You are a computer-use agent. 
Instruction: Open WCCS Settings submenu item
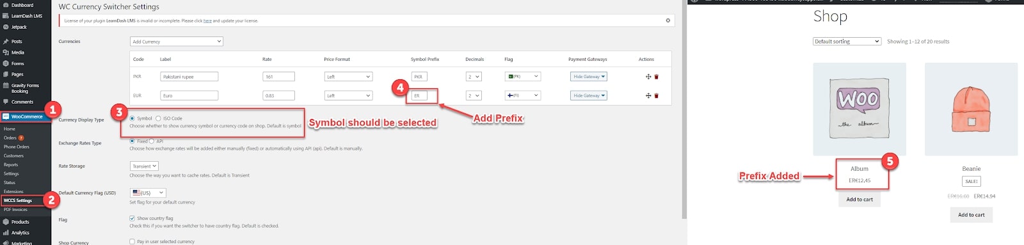click(x=18, y=201)
